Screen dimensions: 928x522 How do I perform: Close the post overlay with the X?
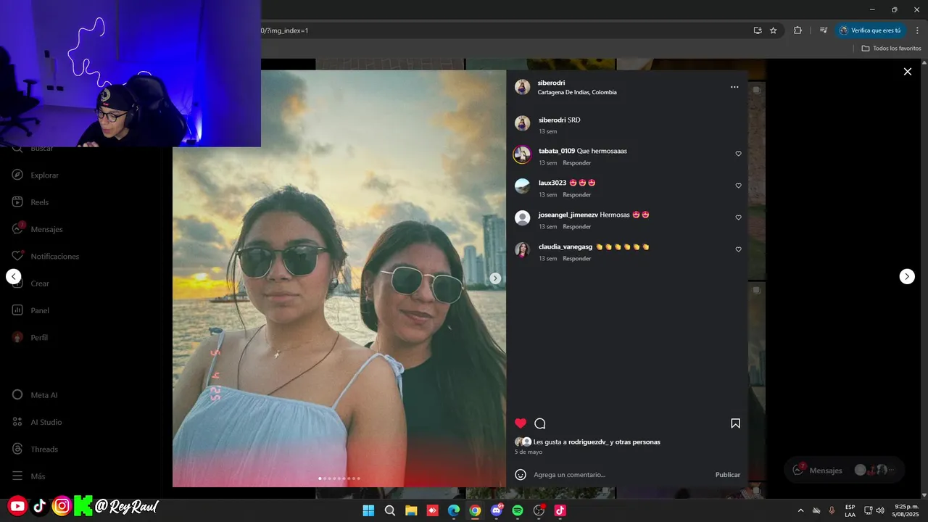(907, 72)
